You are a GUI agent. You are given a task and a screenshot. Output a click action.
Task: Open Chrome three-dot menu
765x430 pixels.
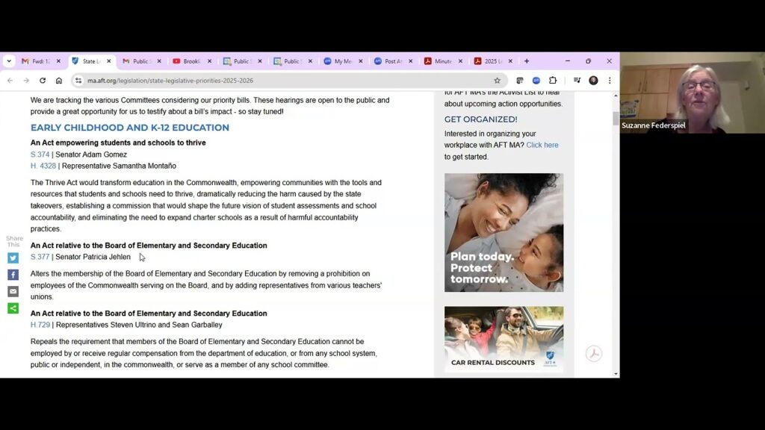(x=610, y=81)
